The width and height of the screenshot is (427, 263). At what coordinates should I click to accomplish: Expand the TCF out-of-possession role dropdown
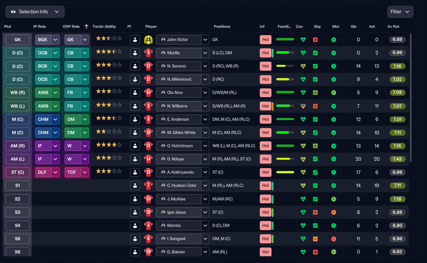pyautogui.click(x=85, y=172)
